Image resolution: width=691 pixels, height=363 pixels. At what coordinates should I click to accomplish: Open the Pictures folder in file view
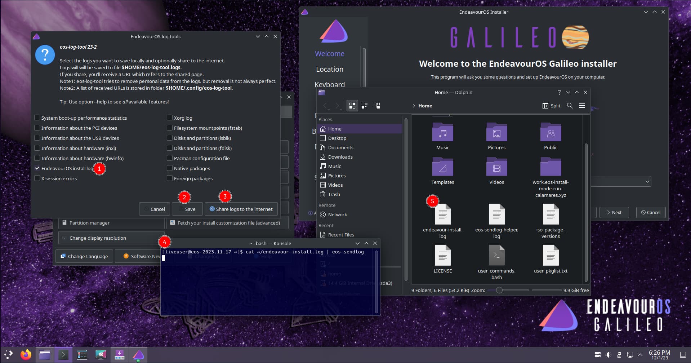pos(497,136)
